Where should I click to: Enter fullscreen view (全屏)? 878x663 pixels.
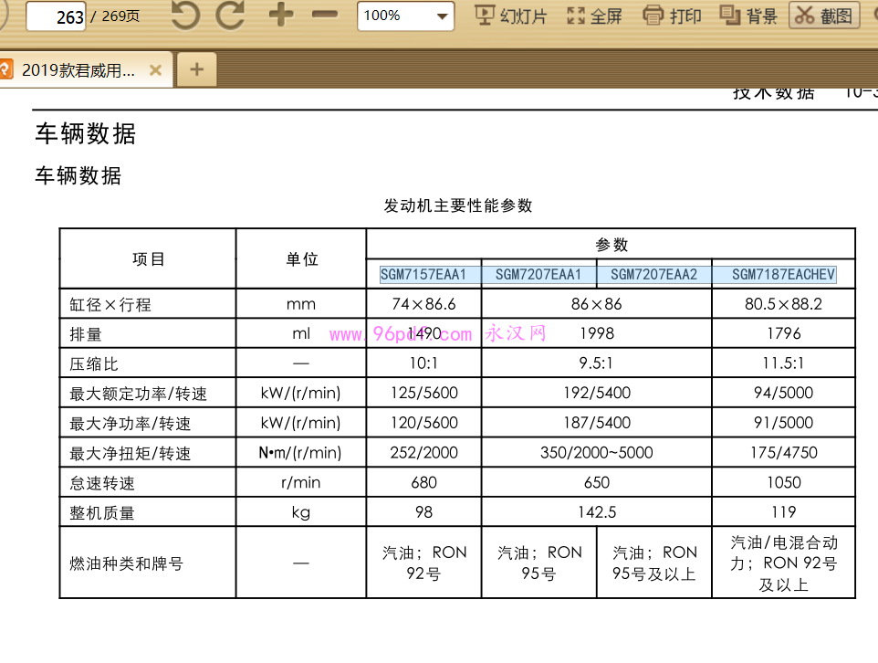click(594, 16)
